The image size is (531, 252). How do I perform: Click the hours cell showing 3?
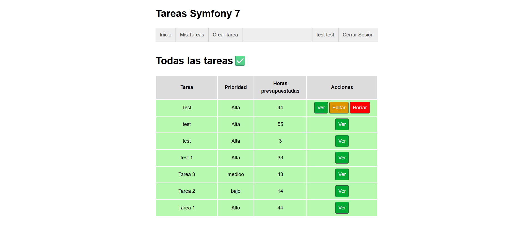point(280,141)
